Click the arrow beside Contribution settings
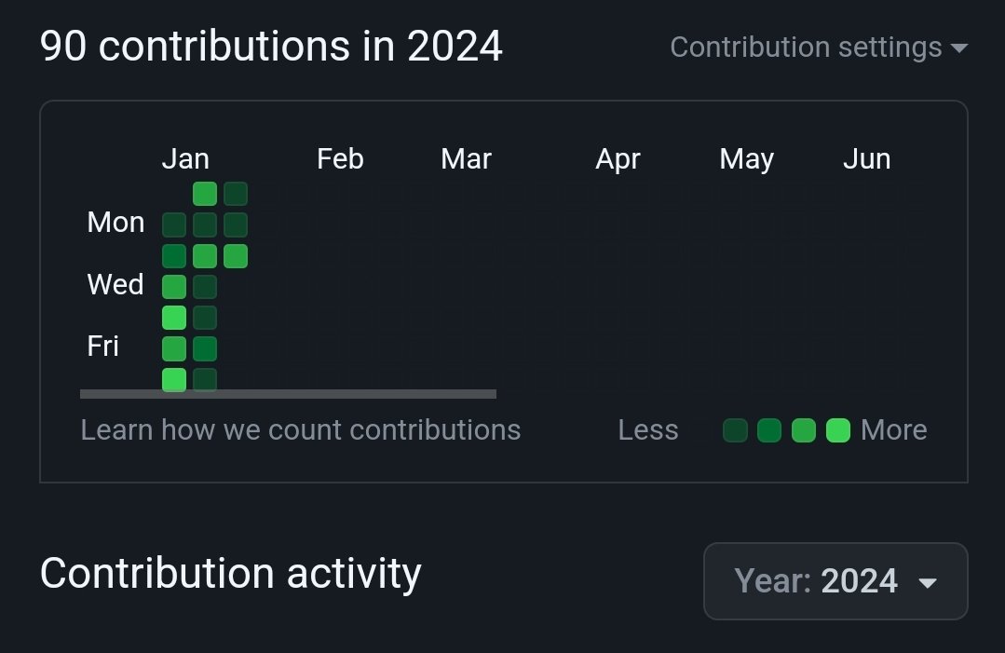This screenshot has height=653, width=1005. coord(958,48)
